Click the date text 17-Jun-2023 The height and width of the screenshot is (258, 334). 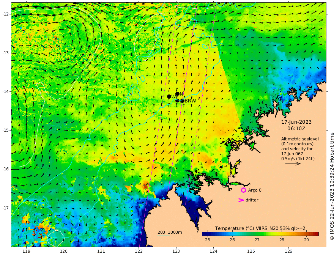pyautogui.click(x=296, y=122)
